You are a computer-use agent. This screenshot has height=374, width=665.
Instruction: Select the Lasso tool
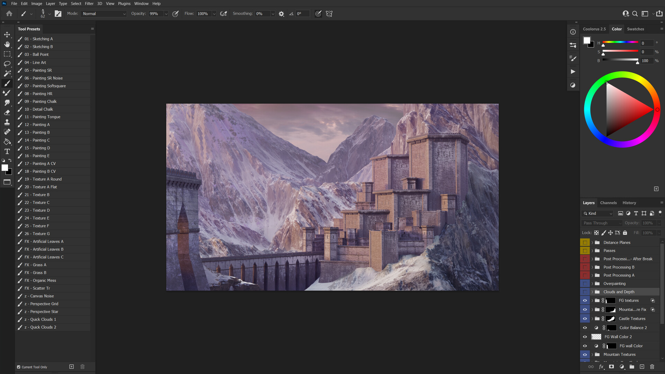click(7, 64)
